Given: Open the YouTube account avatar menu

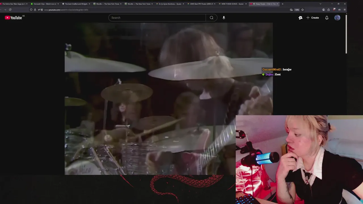Looking at the screenshot, I should (337, 18).
